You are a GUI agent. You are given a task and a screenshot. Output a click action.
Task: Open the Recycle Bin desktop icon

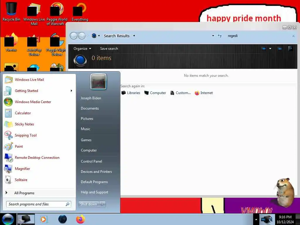pyautogui.click(x=11, y=11)
